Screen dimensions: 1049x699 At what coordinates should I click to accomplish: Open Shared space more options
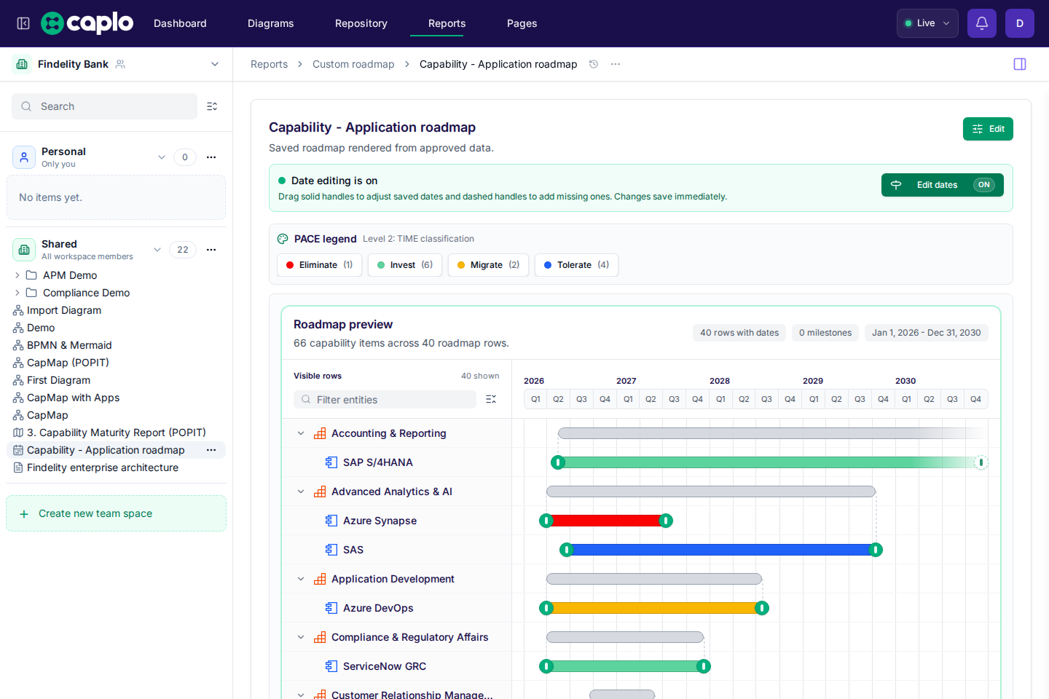click(211, 250)
